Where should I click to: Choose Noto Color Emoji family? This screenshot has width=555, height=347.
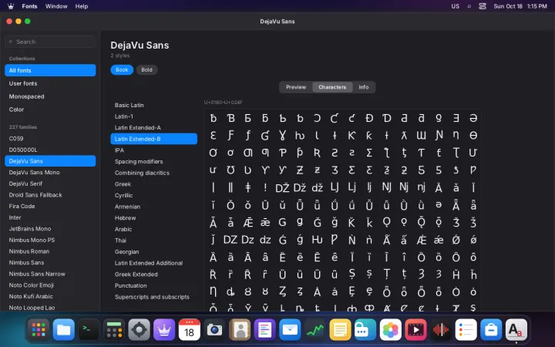50,285
